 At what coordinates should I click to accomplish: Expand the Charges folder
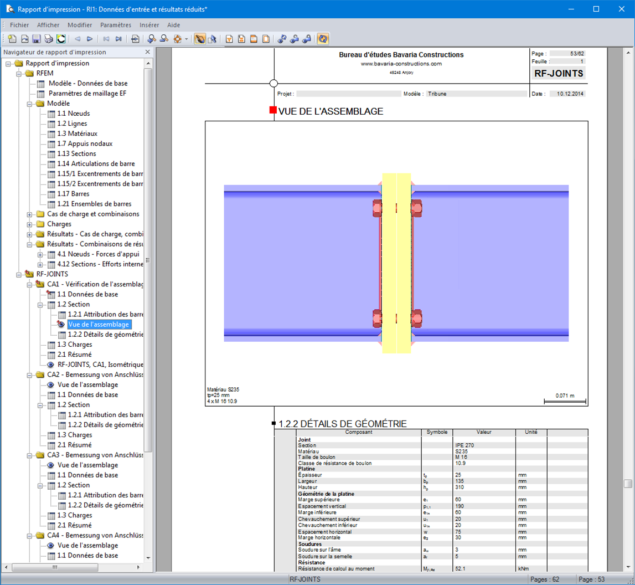coord(29,224)
